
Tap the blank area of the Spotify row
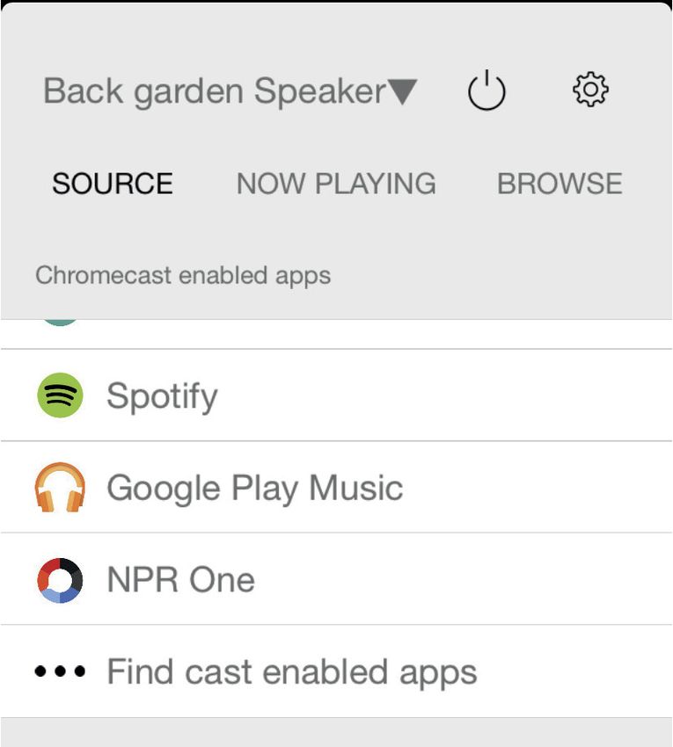[x=443, y=395]
